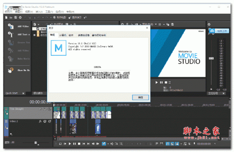Select the 多媒体设备 tab in About dialog

pos(83,35)
